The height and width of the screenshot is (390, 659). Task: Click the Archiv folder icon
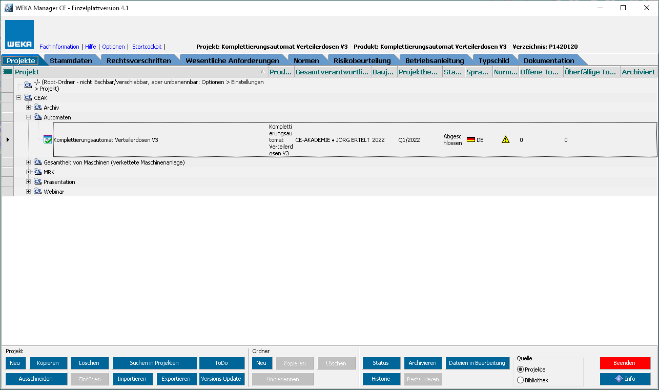pyautogui.click(x=38, y=108)
